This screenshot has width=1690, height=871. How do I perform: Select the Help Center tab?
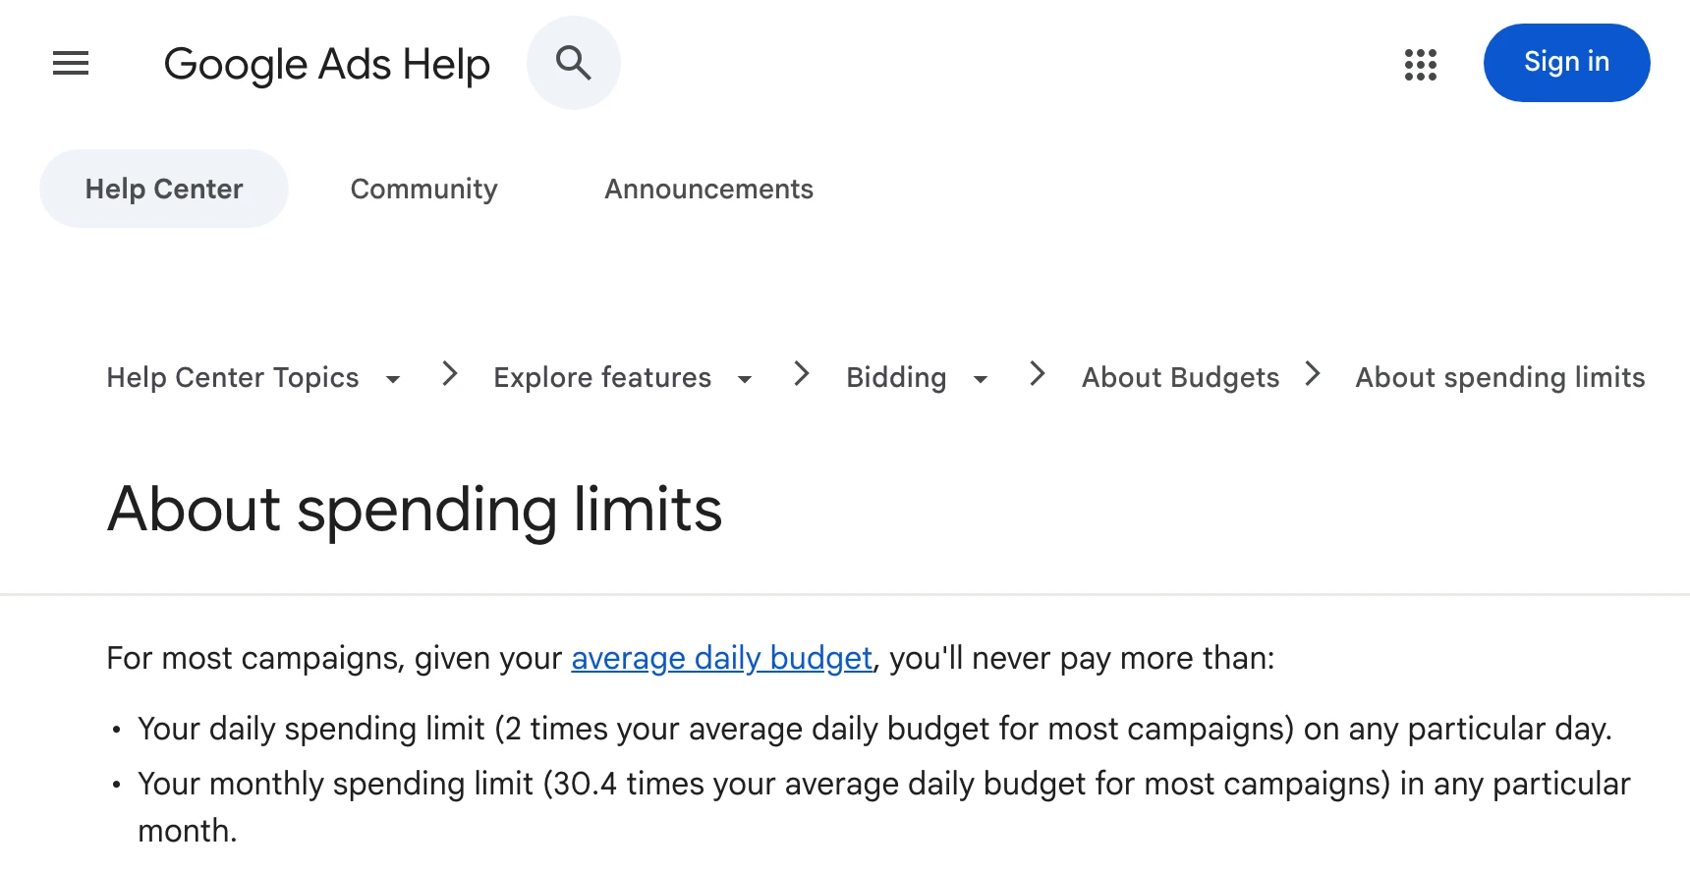point(164,189)
